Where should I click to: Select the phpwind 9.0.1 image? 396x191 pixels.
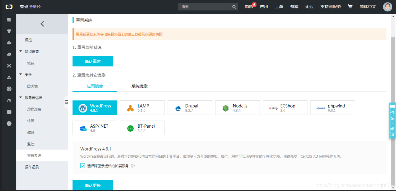click(x=332, y=108)
